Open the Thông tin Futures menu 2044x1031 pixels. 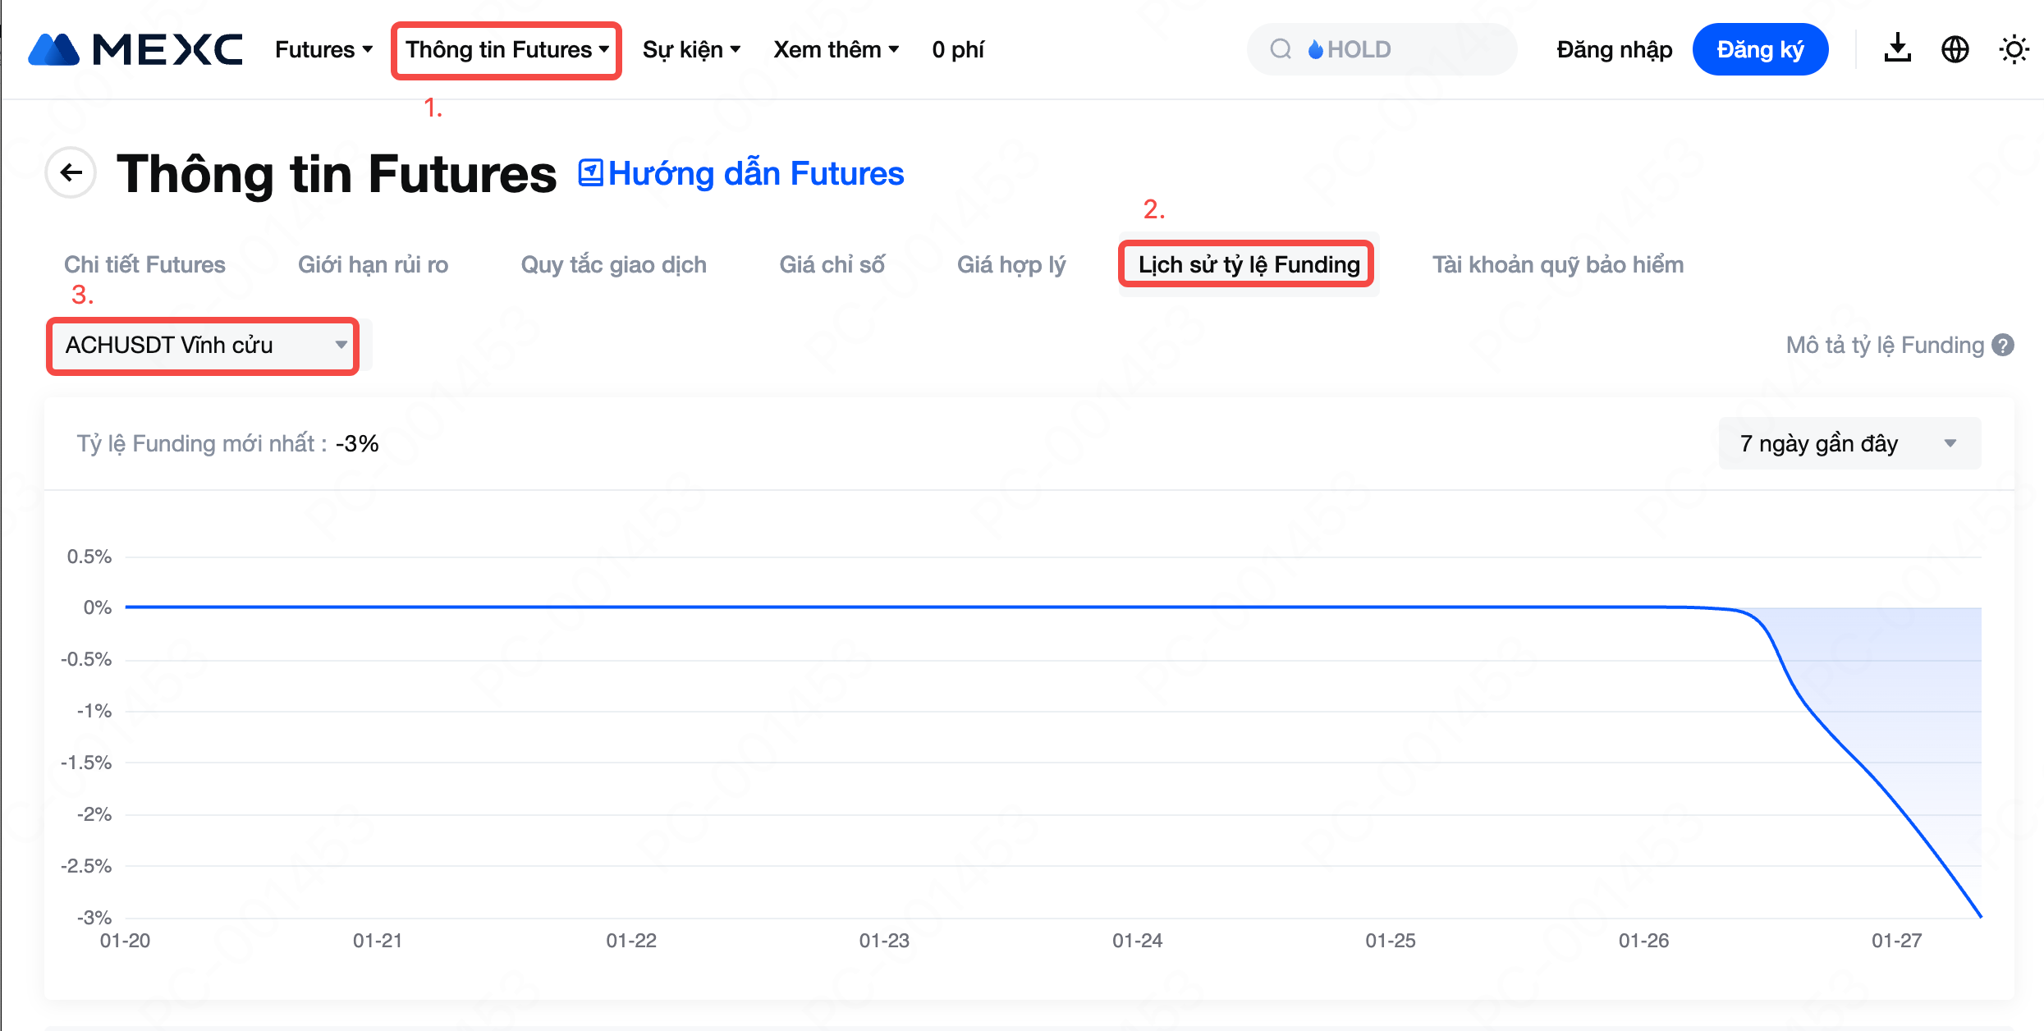pos(506,49)
